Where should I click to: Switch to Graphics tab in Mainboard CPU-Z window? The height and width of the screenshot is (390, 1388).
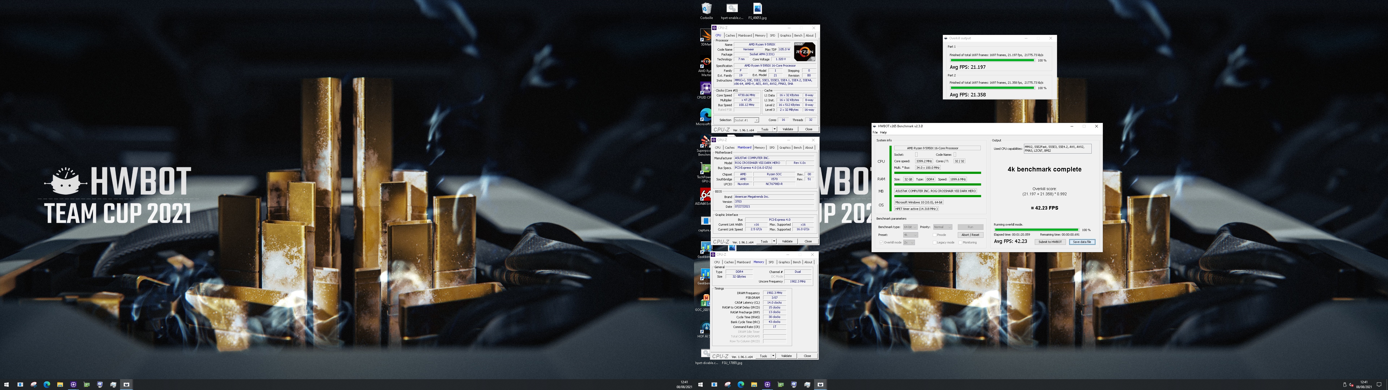[785, 148]
